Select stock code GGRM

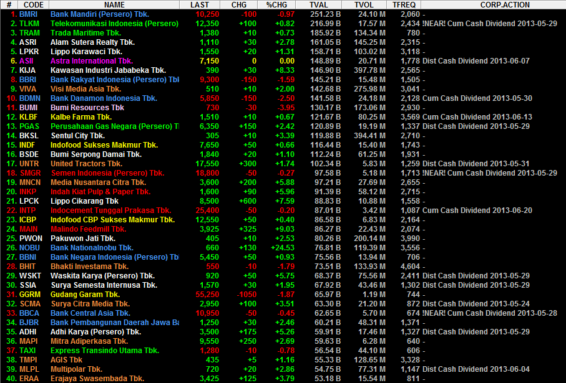tap(30, 295)
